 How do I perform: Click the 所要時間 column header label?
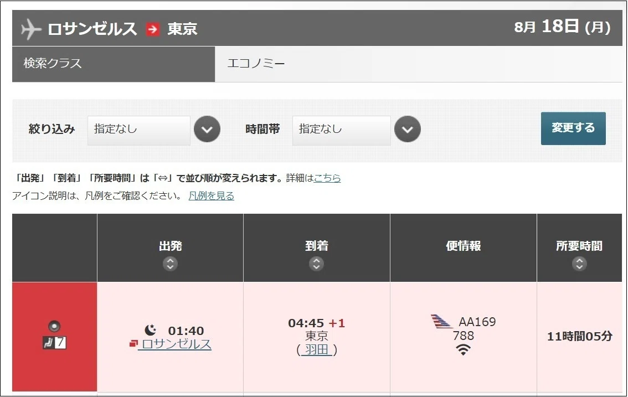pos(579,246)
